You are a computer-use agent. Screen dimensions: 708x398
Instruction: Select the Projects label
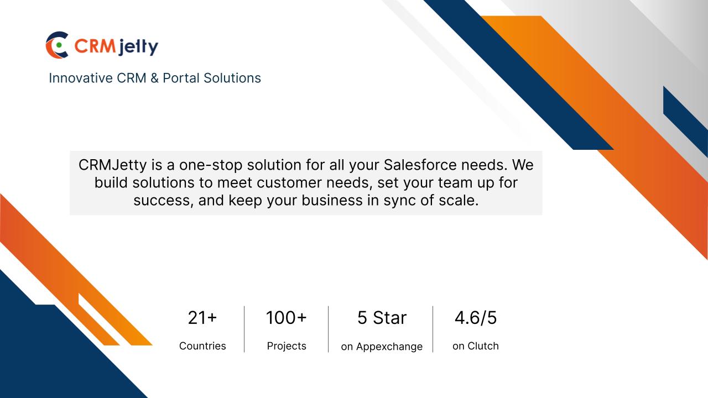287,346
